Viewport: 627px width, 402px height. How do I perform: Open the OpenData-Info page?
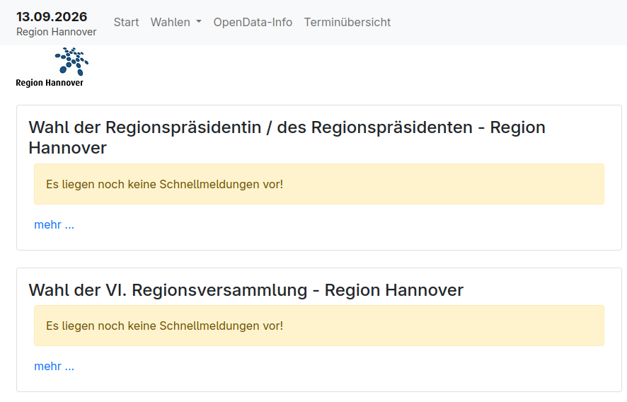253,23
